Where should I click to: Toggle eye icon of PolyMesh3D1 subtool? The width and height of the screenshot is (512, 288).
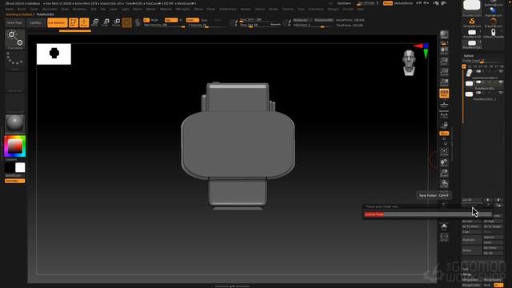pos(501,82)
